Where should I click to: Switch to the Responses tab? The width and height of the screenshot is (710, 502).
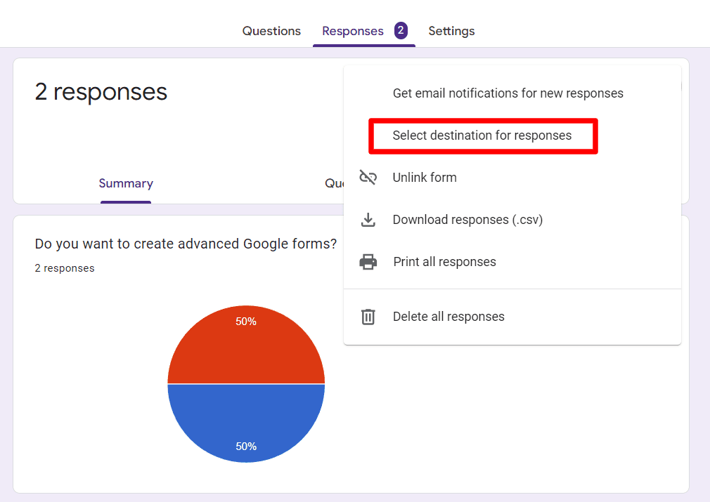tap(353, 31)
